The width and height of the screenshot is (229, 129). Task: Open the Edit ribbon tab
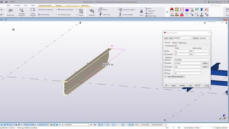coord(26,5)
